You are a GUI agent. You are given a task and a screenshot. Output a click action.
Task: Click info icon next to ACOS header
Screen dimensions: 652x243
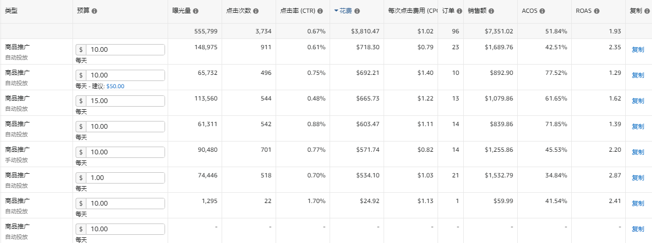[542, 11]
